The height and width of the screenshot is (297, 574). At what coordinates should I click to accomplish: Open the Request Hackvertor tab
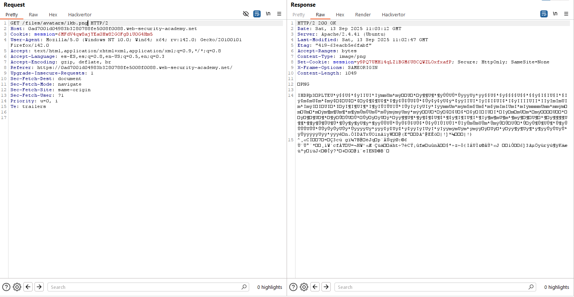click(80, 15)
